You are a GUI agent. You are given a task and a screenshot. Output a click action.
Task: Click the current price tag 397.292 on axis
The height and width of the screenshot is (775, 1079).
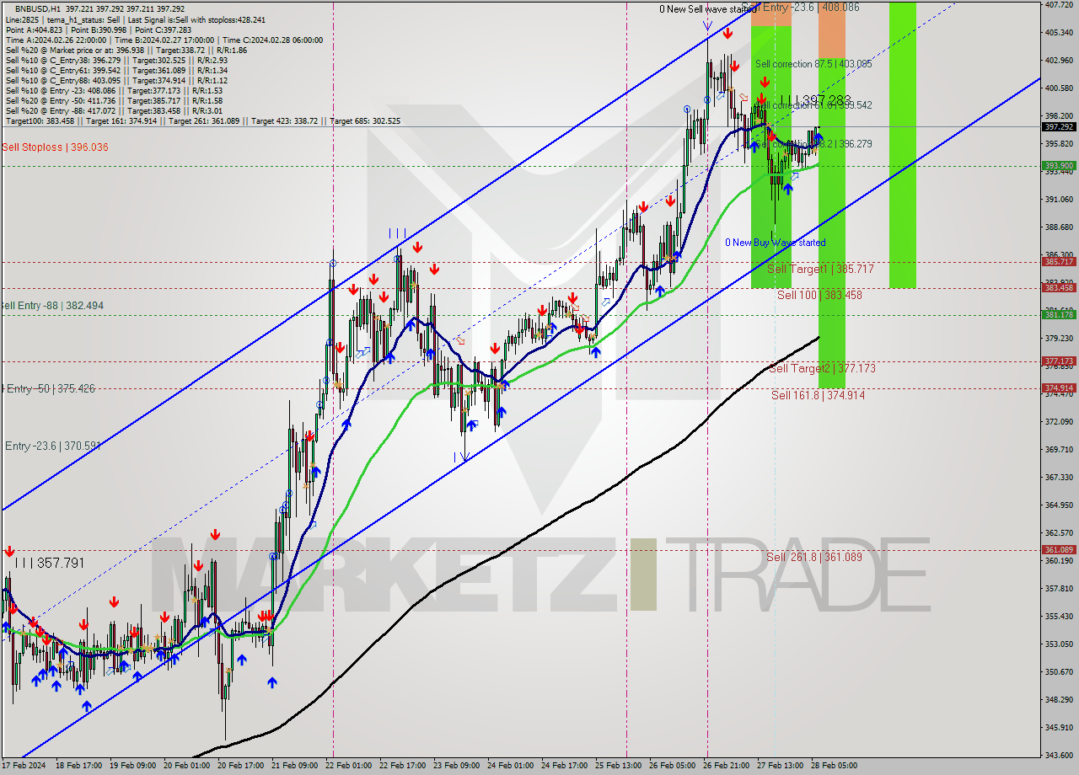[x=1059, y=127]
